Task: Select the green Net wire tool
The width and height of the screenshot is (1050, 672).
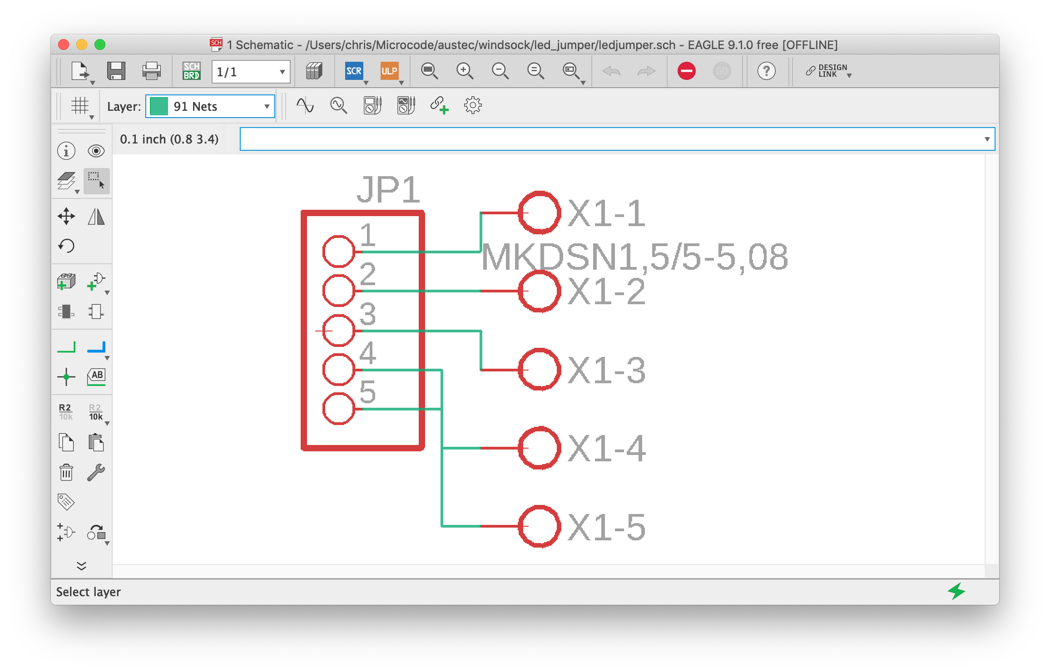Action: pos(66,347)
